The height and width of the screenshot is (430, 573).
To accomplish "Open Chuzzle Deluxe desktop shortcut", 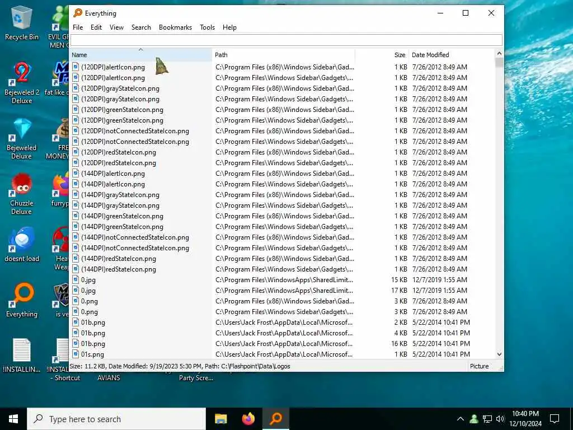I will 22,194.
